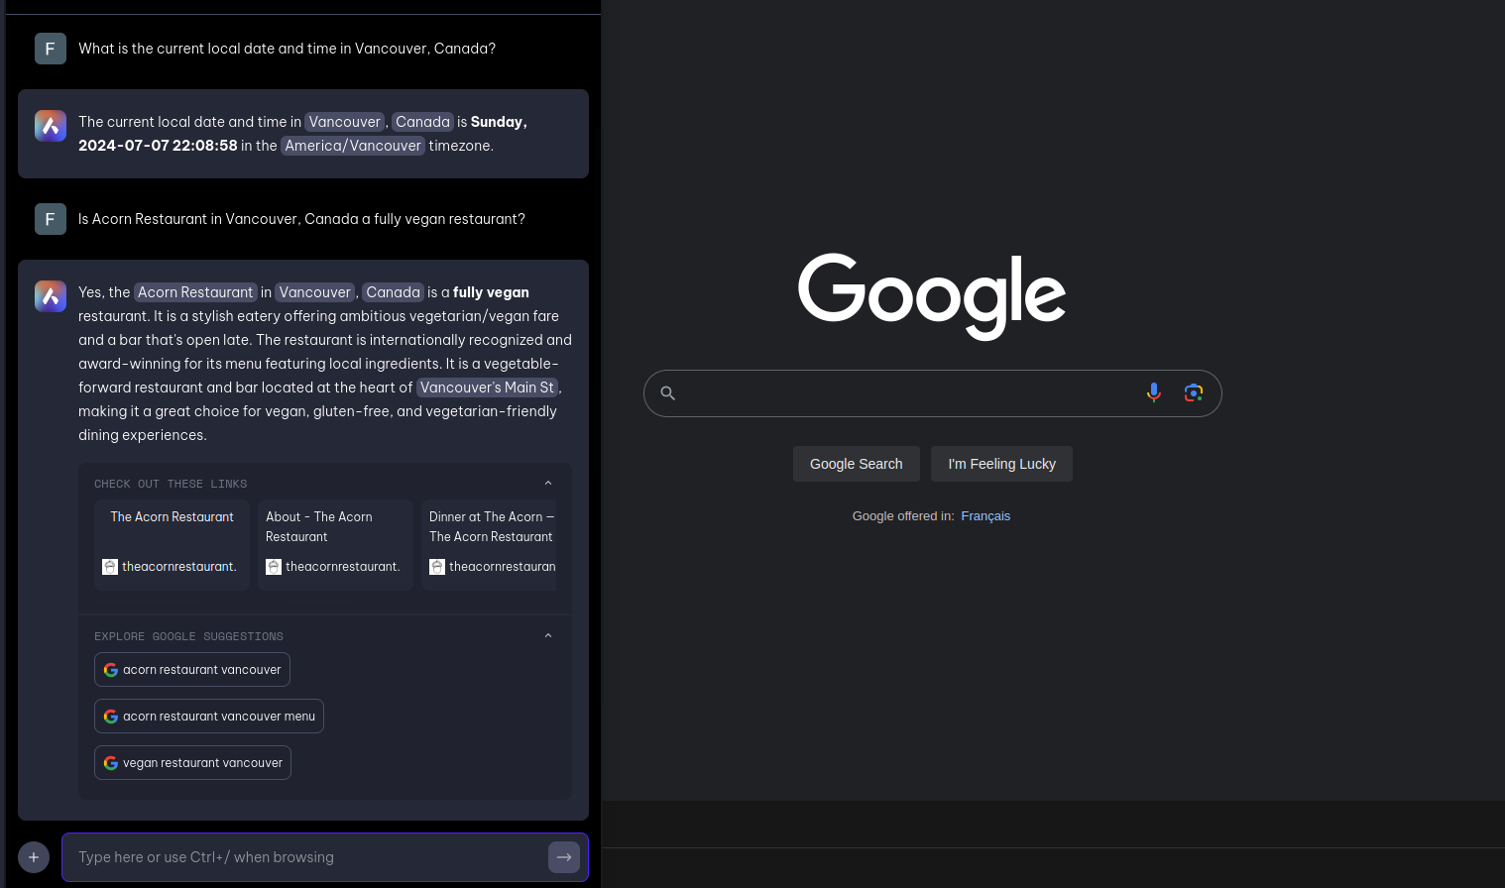Click favicon on 'The Acorn Restaurant' link card
The height and width of the screenshot is (888, 1505).
110,567
